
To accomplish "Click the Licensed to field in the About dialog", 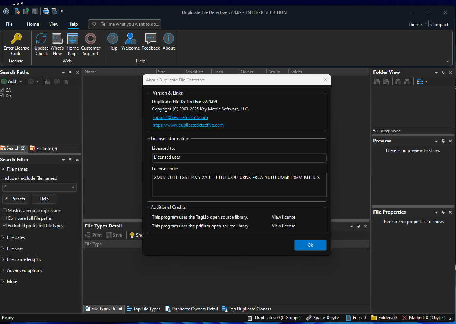I will [239, 157].
